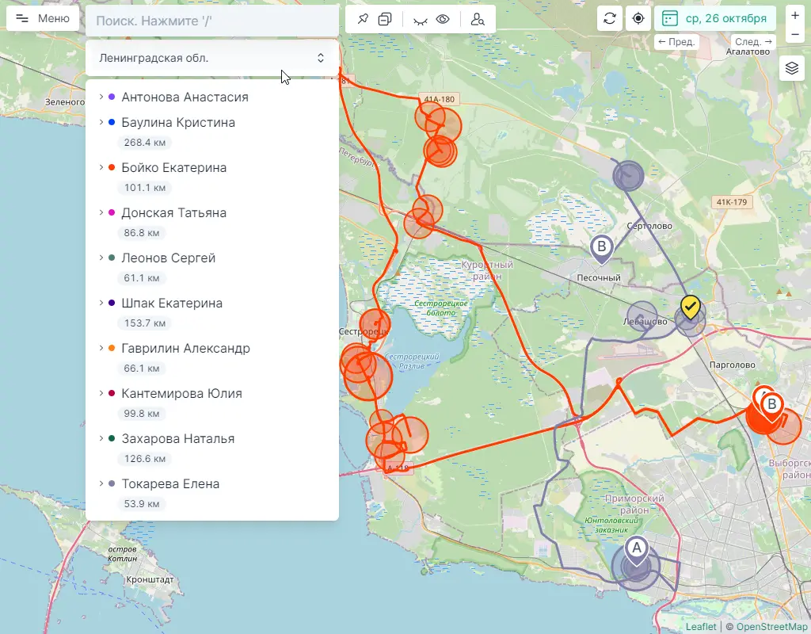
Task: Click the orange dot beside Гаврилин Александр
Action: pyautogui.click(x=112, y=349)
